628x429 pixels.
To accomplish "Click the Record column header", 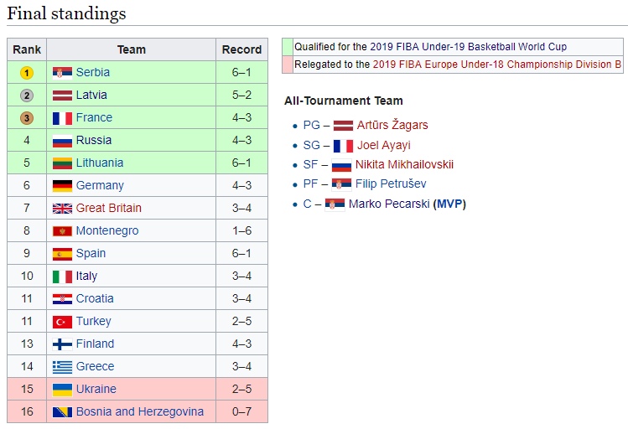I will (x=241, y=50).
